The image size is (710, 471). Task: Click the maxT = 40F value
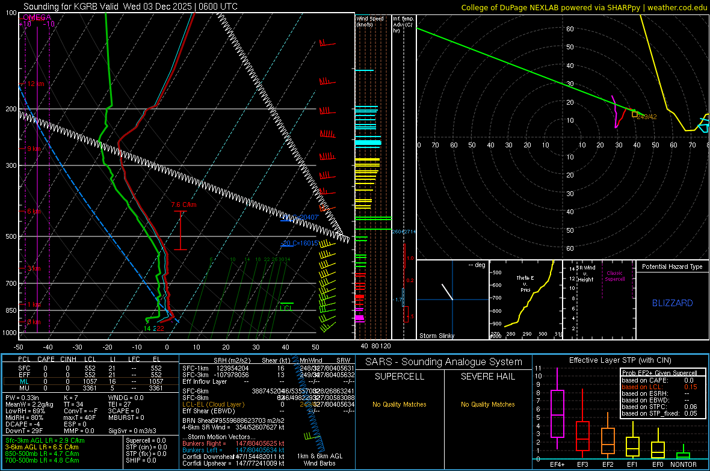tap(79, 417)
